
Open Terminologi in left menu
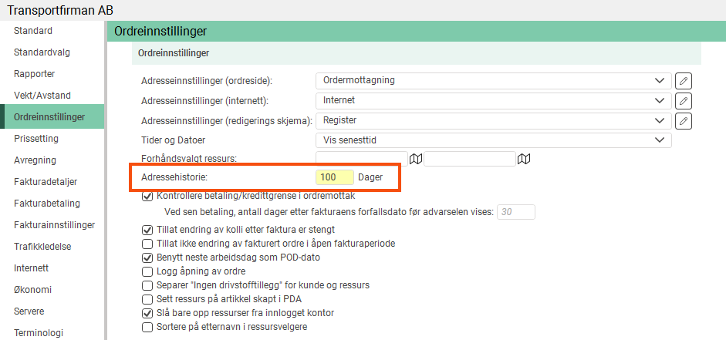(x=39, y=333)
